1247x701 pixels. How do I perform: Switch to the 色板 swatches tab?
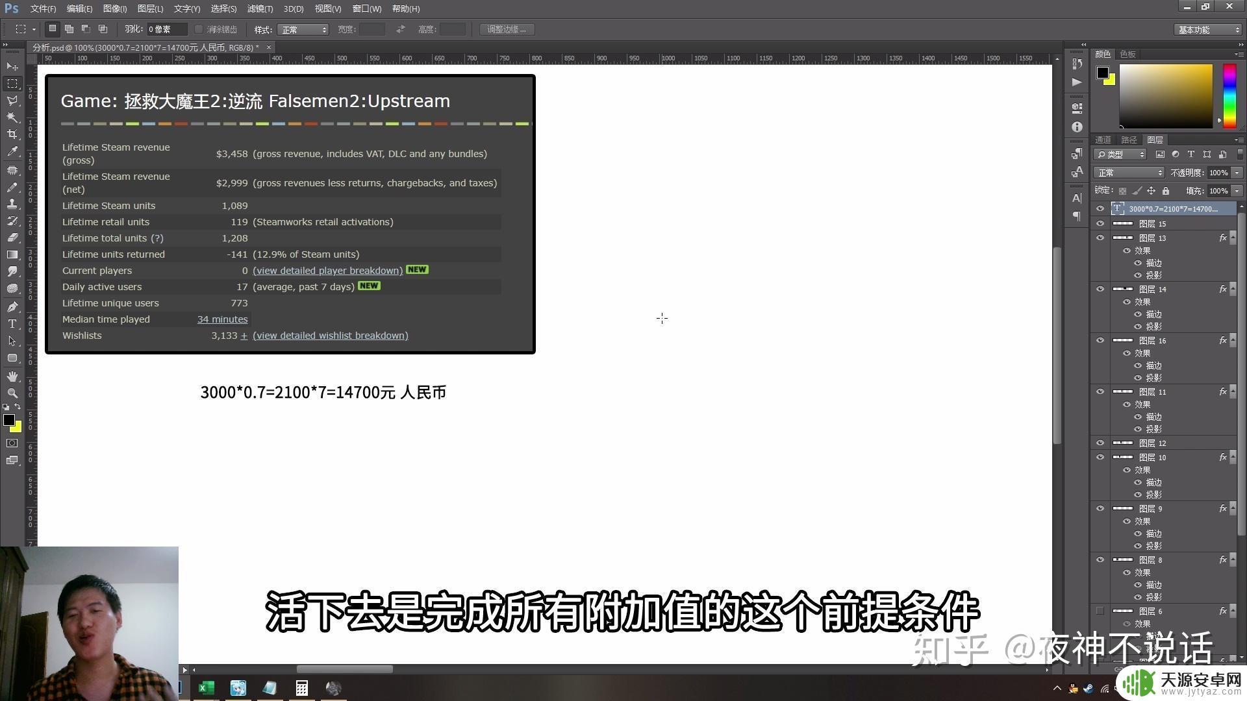[x=1128, y=54]
